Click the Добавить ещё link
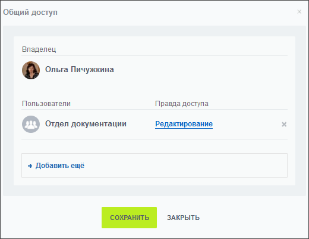 60,166
